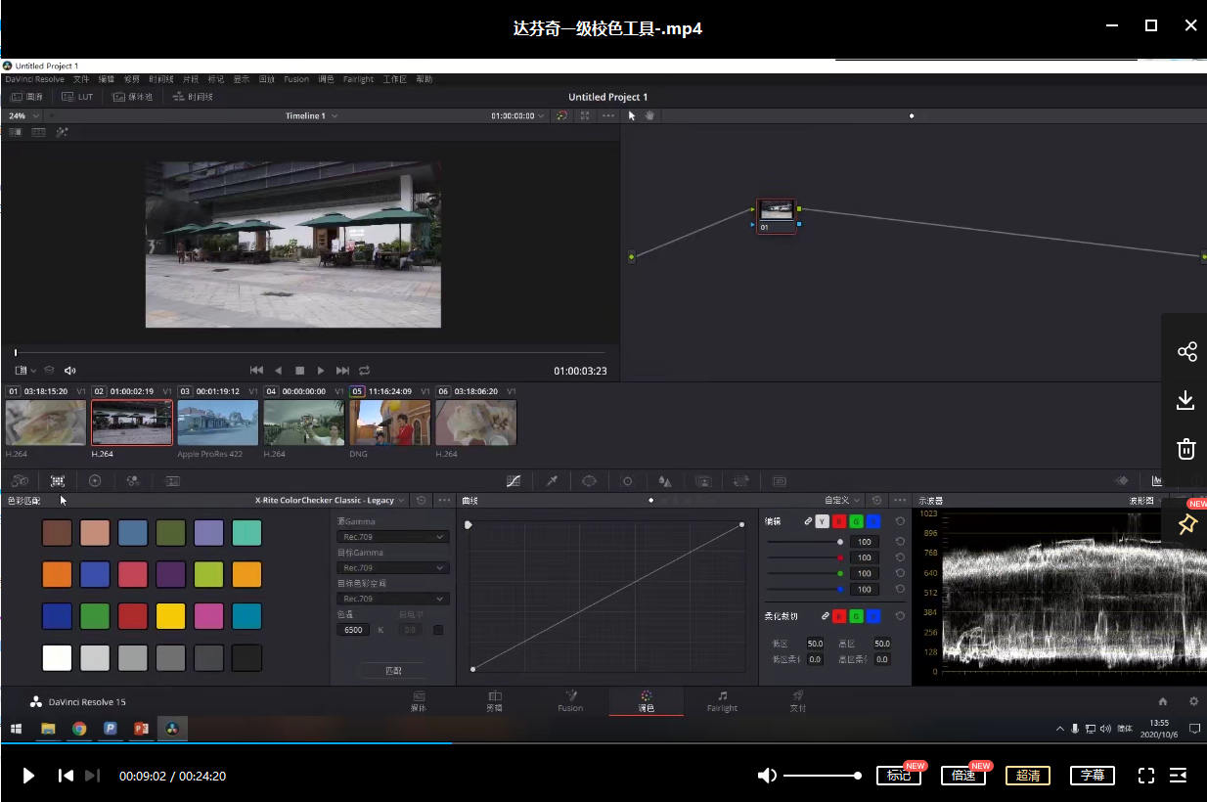1207x802 pixels.
Task: Delete video using the trash icon
Action: tap(1186, 449)
